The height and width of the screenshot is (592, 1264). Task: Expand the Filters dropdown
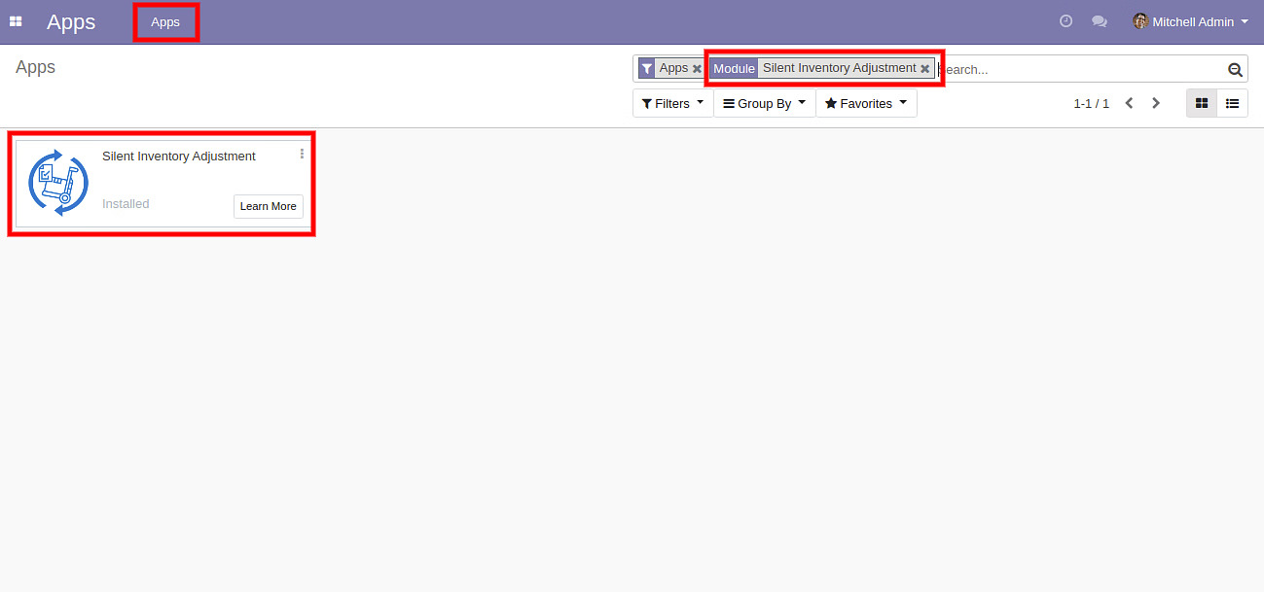[x=672, y=103]
